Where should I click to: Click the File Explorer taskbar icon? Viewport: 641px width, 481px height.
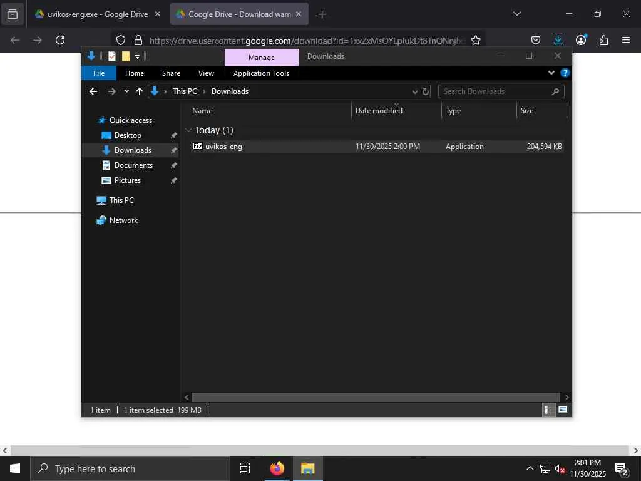tap(307, 468)
